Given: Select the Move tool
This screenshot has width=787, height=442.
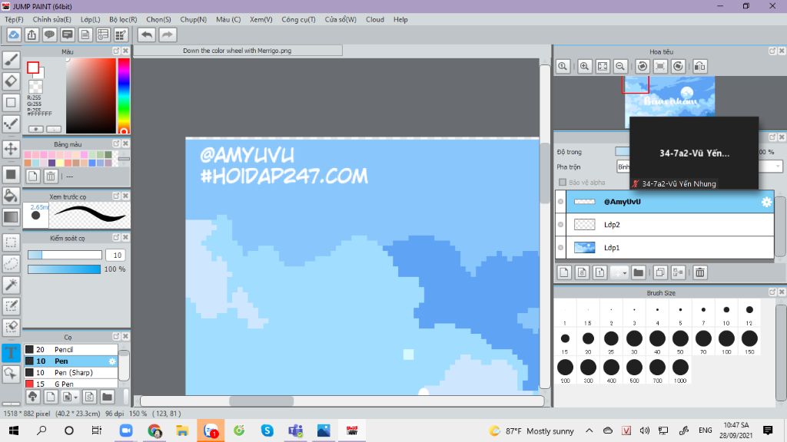Looking at the screenshot, I should pos(11,149).
